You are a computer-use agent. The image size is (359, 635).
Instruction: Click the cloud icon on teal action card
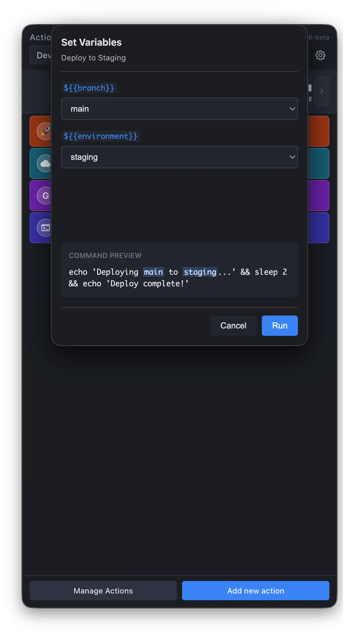pos(44,163)
